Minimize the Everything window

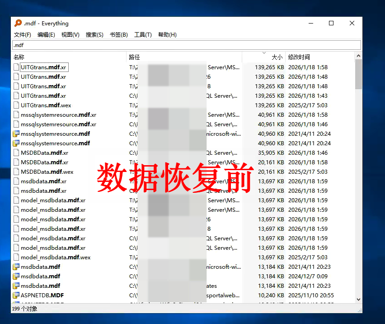click(311, 23)
